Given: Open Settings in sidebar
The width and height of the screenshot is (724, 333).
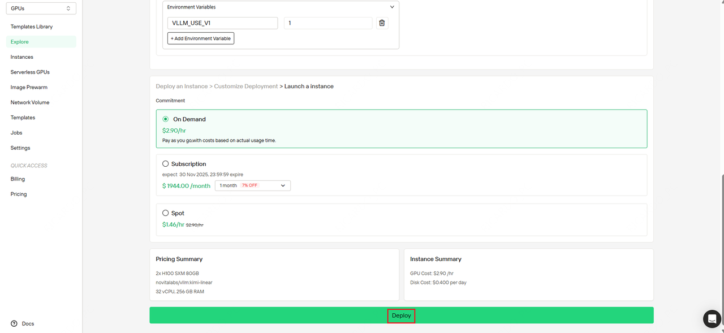Looking at the screenshot, I should pyautogui.click(x=20, y=148).
